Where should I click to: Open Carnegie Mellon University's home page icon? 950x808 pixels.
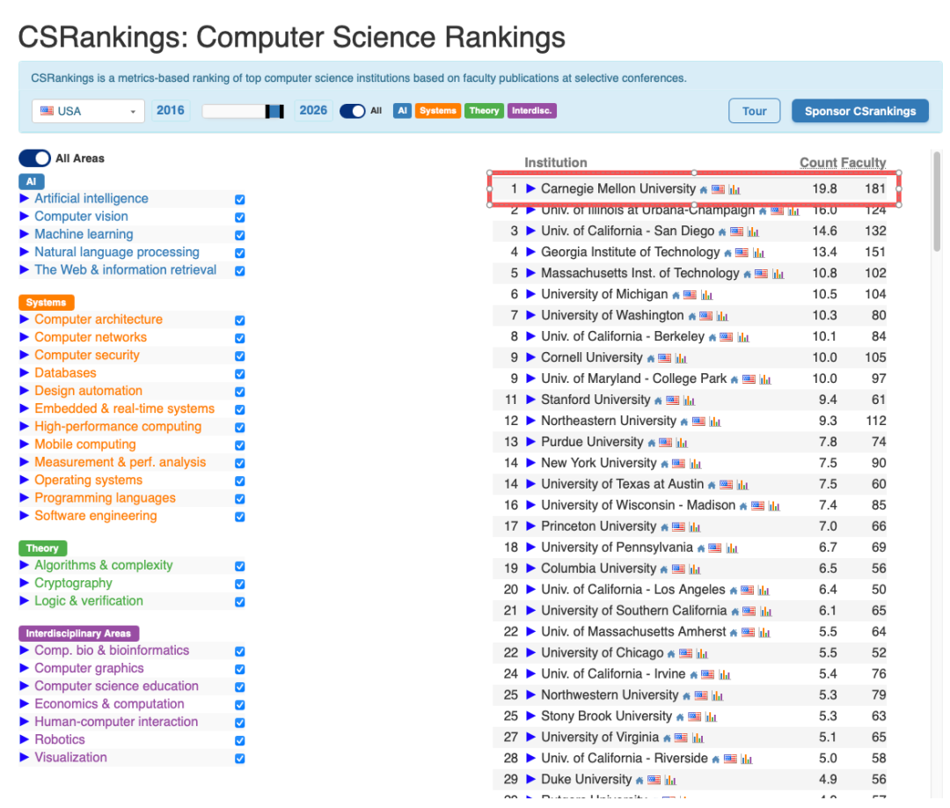[x=704, y=189]
